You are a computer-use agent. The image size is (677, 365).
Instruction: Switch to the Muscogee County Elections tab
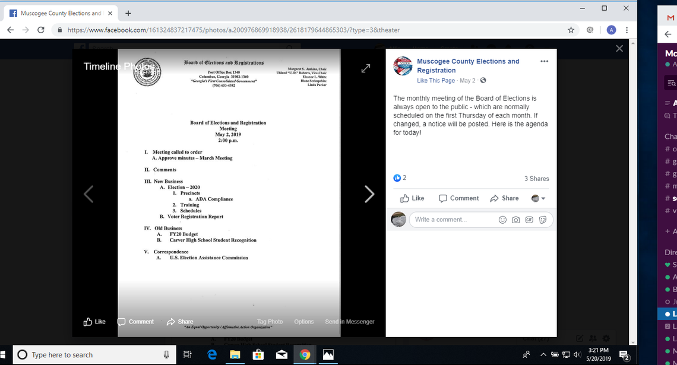[x=59, y=12]
